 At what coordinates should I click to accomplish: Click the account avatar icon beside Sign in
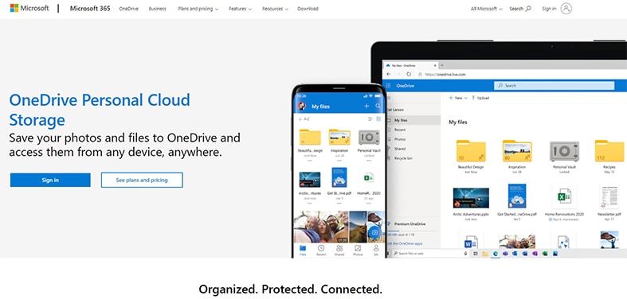click(x=566, y=9)
